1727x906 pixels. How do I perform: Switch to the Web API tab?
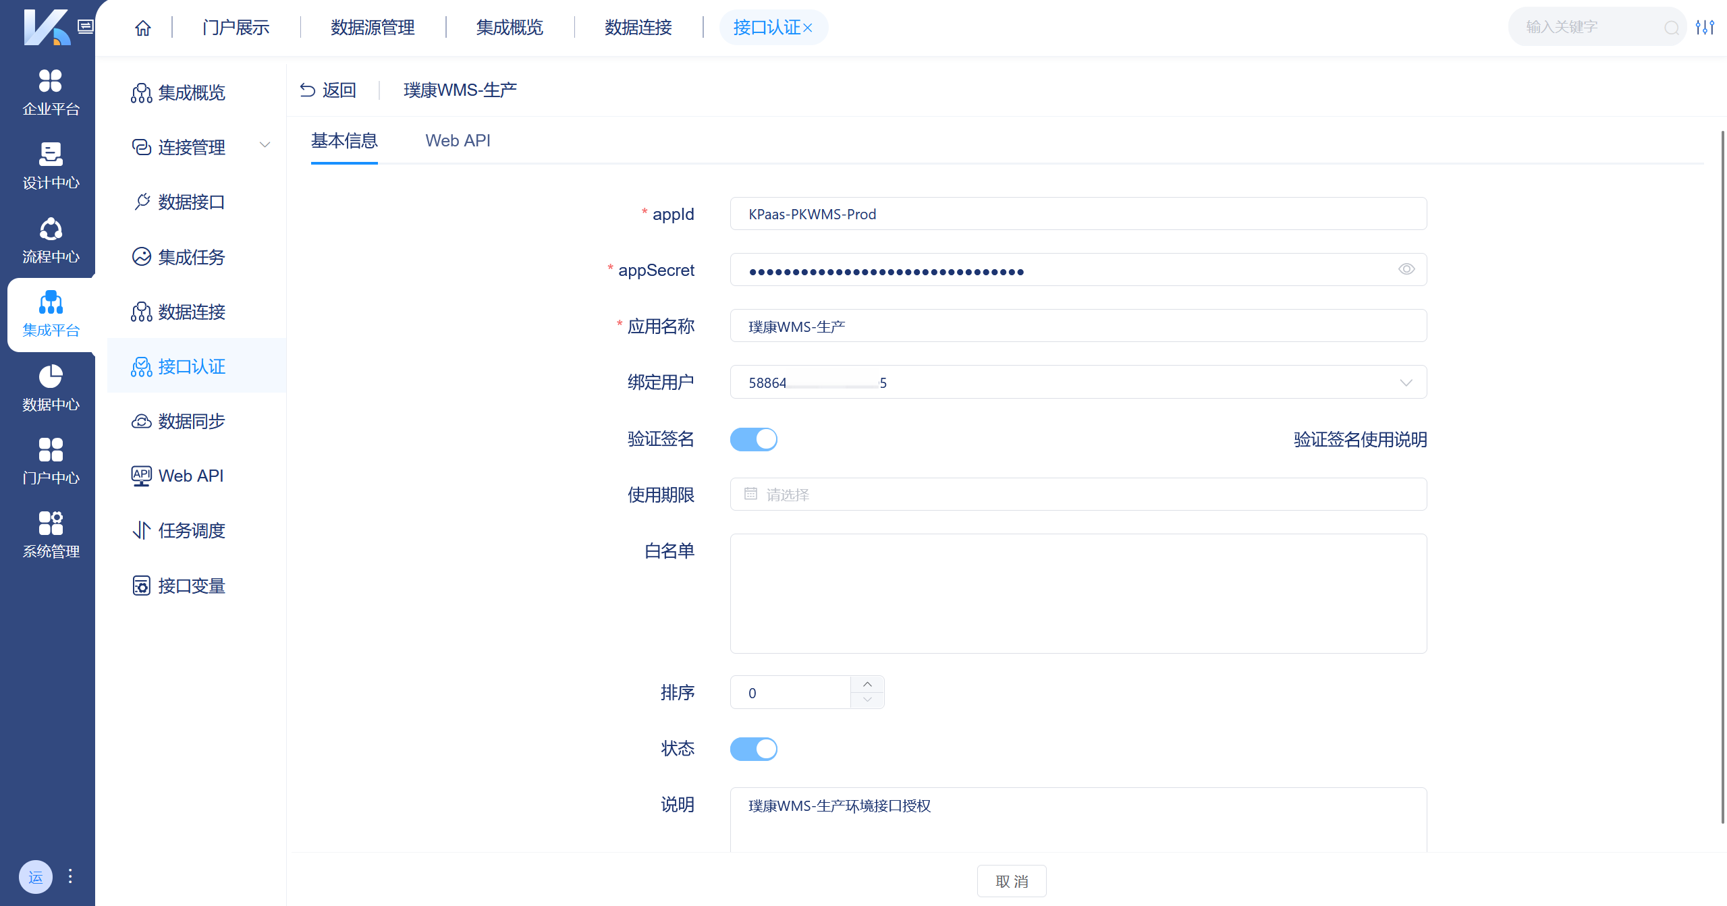click(x=458, y=140)
